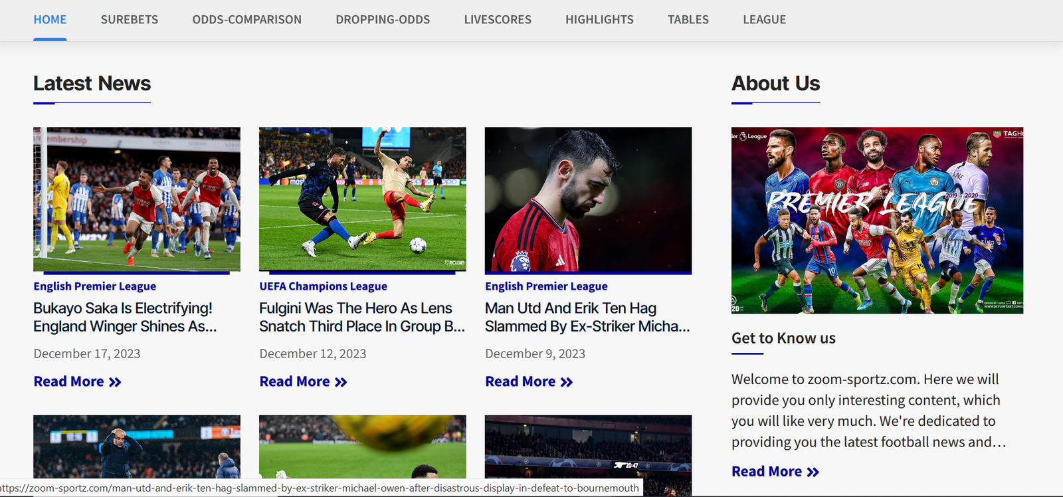The height and width of the screenshot is (497, 1063).
Task: Click Read More under the Saka article
Action: [x=77, y=381]
